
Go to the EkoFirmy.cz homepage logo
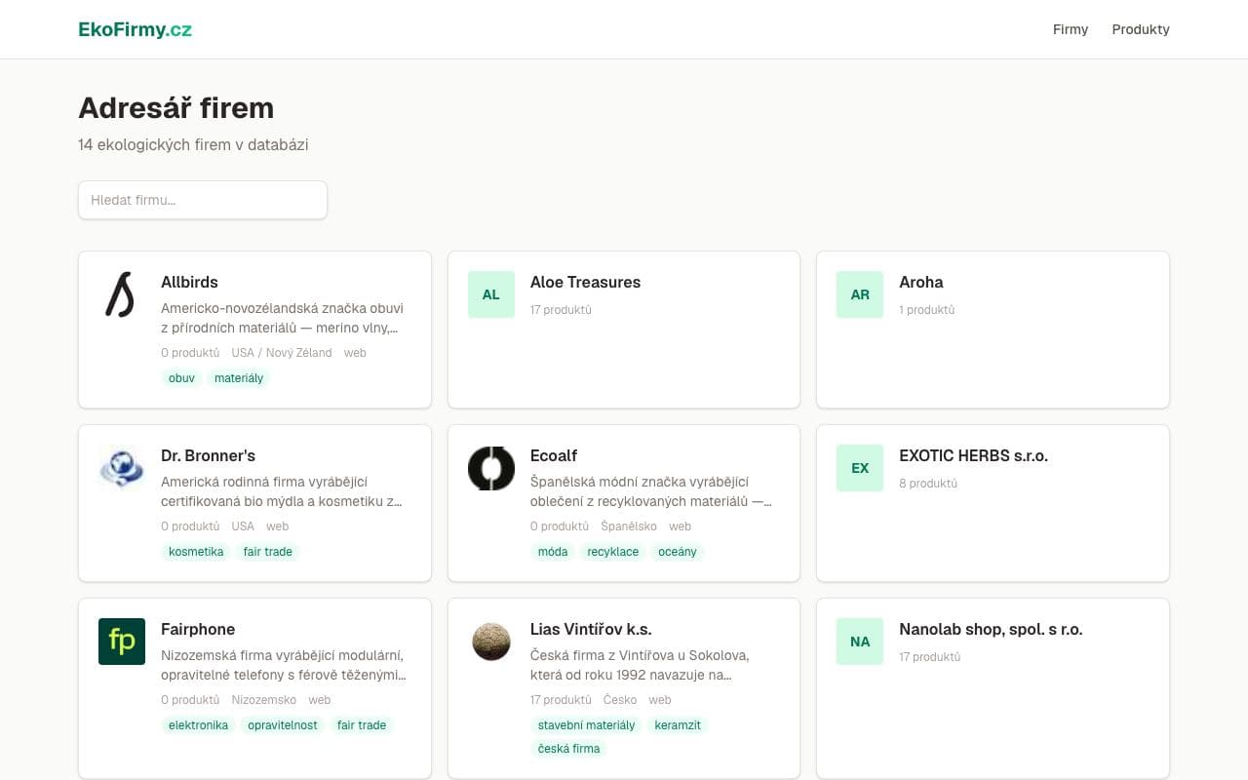(135, 29)
